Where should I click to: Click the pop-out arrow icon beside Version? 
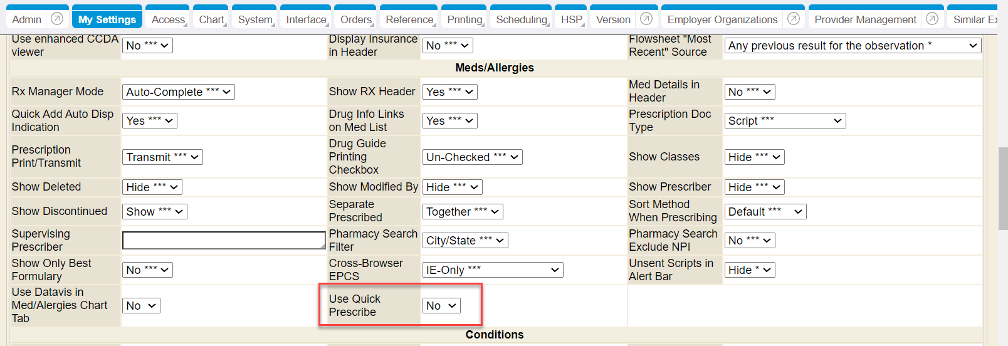coord(646,19)
